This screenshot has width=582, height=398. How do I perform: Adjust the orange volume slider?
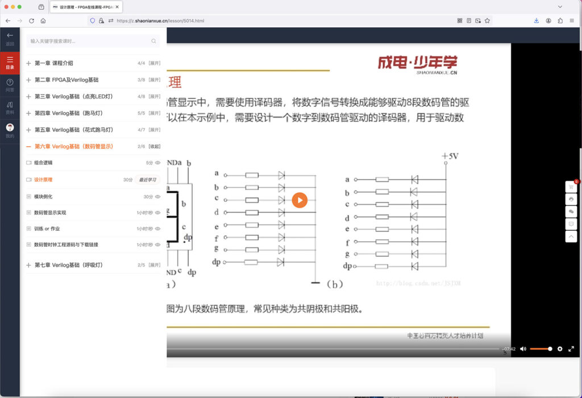pos(541,349)
